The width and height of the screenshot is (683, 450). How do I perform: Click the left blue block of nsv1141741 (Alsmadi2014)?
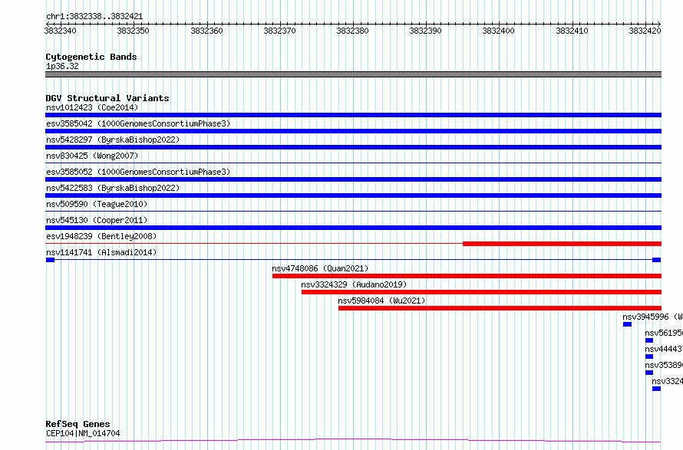tap(50, 260)
